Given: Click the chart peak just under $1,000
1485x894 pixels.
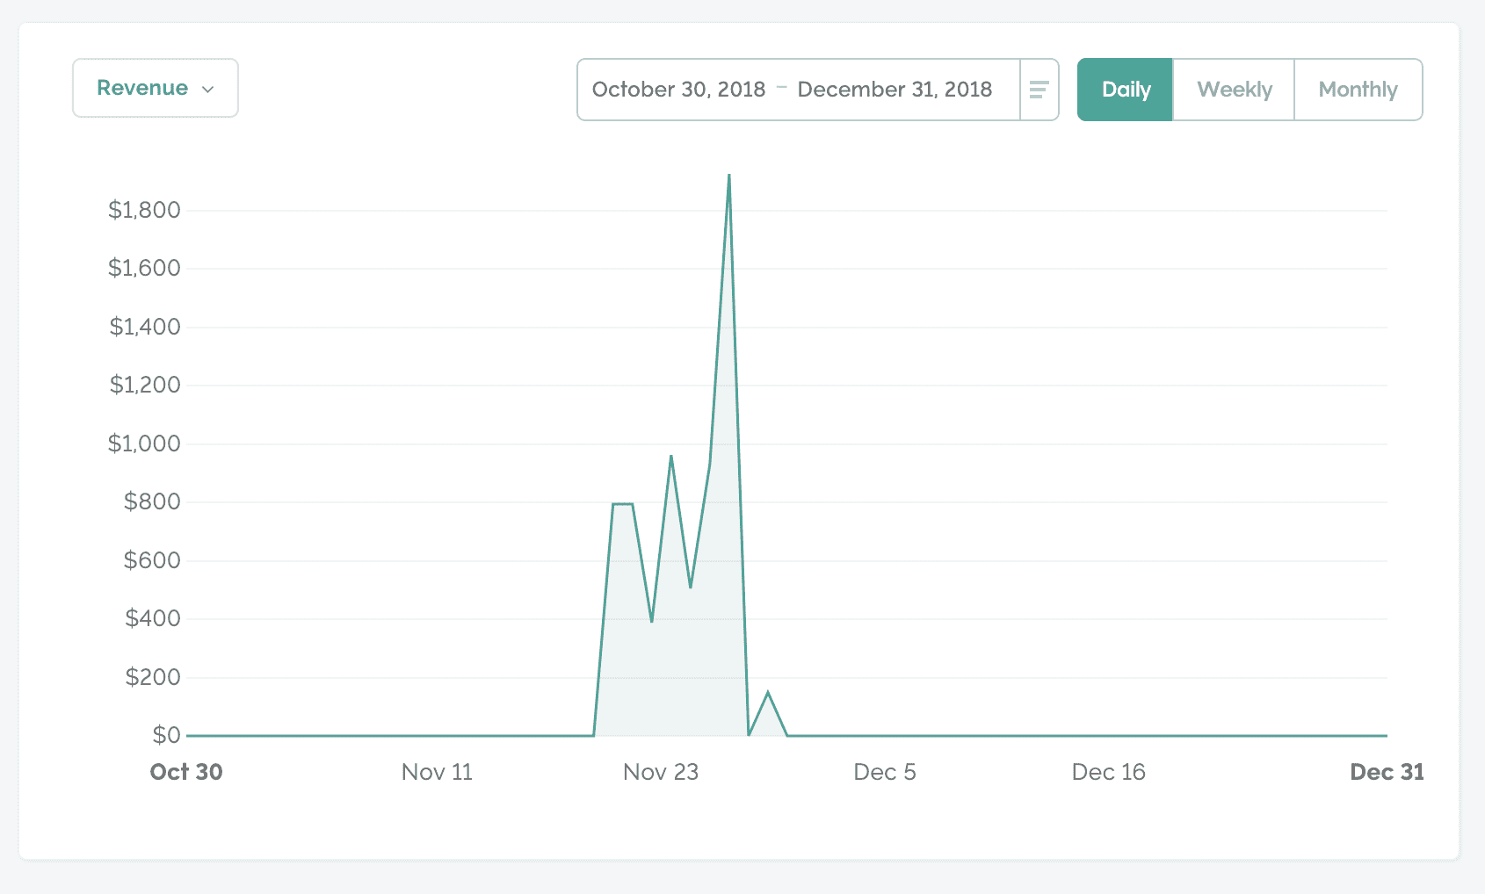Looking at the screenshot, I should pyautogui.click(x=671, y=457).
